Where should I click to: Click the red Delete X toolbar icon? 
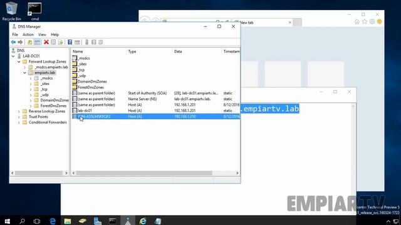coord(46,42)
